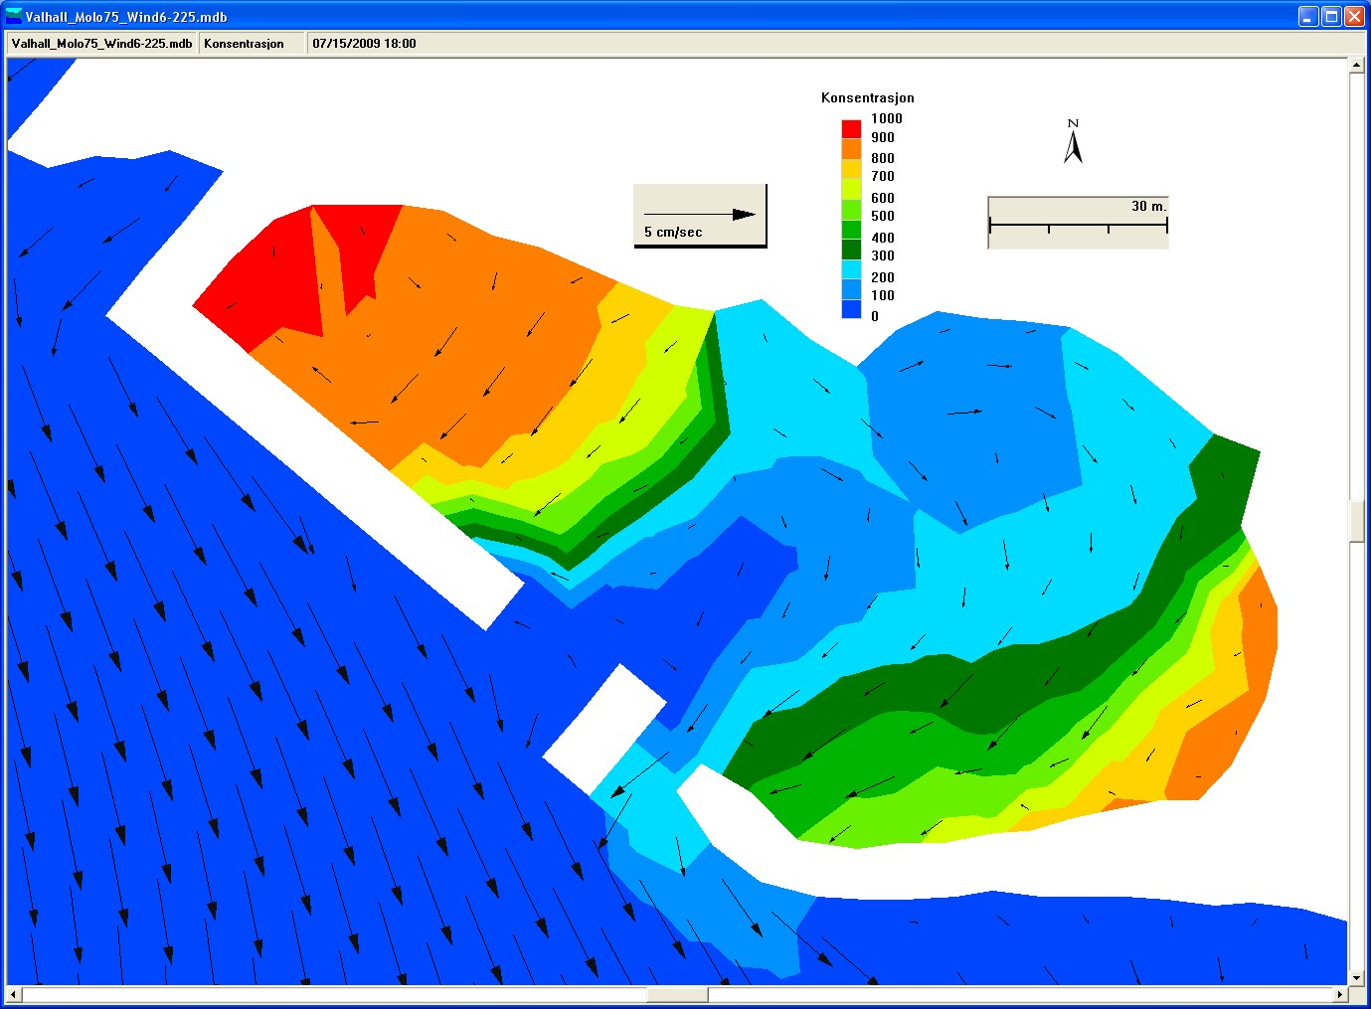Select the dark green 300 legend swatch
The image size is (1371, 1009).
pos(851,250)
